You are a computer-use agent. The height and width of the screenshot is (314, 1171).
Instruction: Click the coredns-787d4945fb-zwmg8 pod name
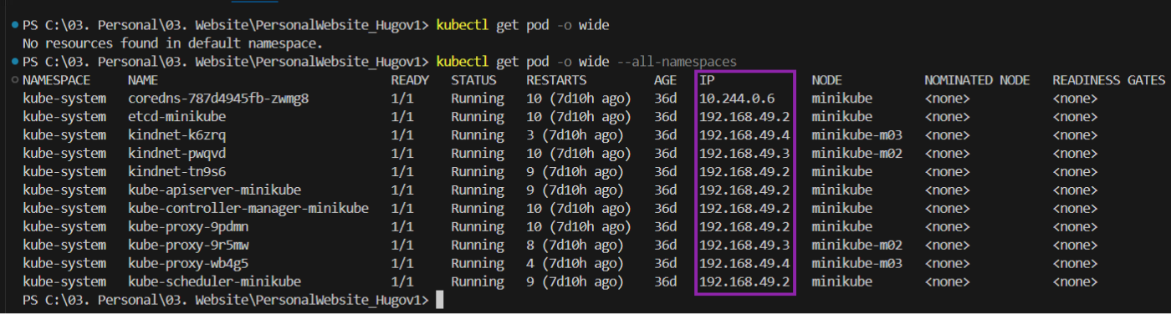pyautogui.click(x=218, y=99)
